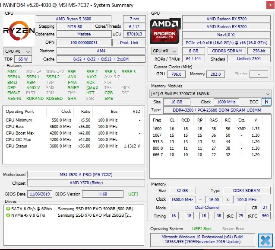Screen dimensions: 275x250
Task: Click the greyed Secure Boot label
Action: [x=233, y=228]
